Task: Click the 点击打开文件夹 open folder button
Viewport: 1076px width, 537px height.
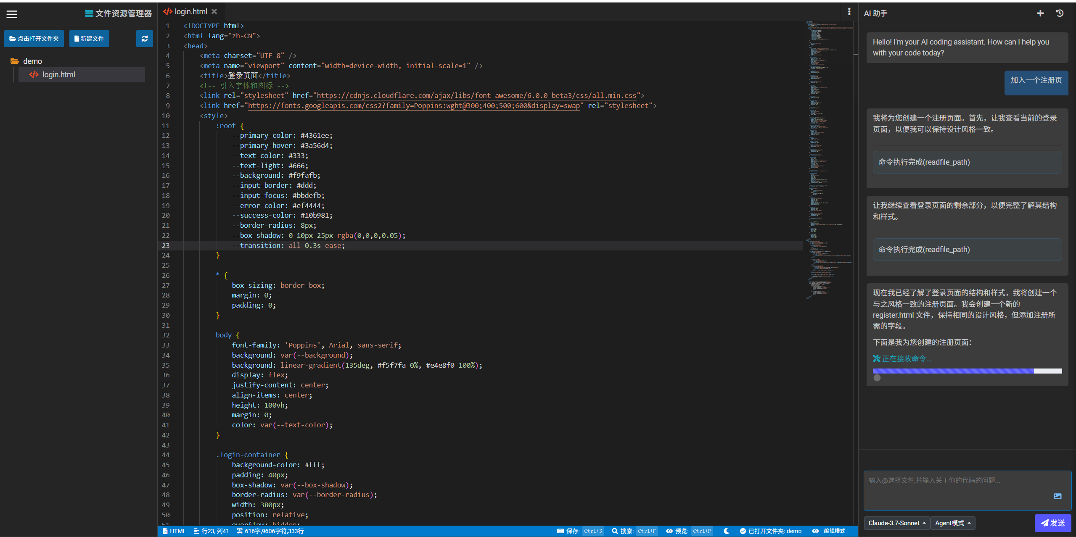Action: [x=34, y=39]
